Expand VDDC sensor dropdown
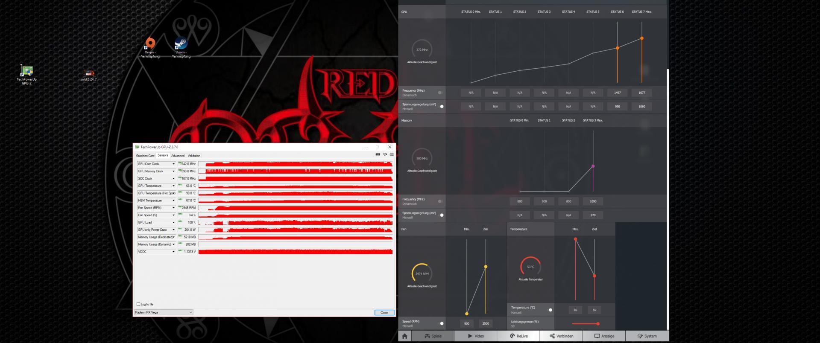The image size is (820, 343). coord(173,252)
